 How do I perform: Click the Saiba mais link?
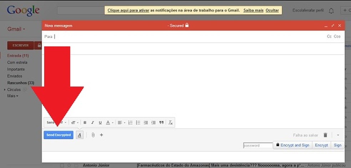(253, 10)
